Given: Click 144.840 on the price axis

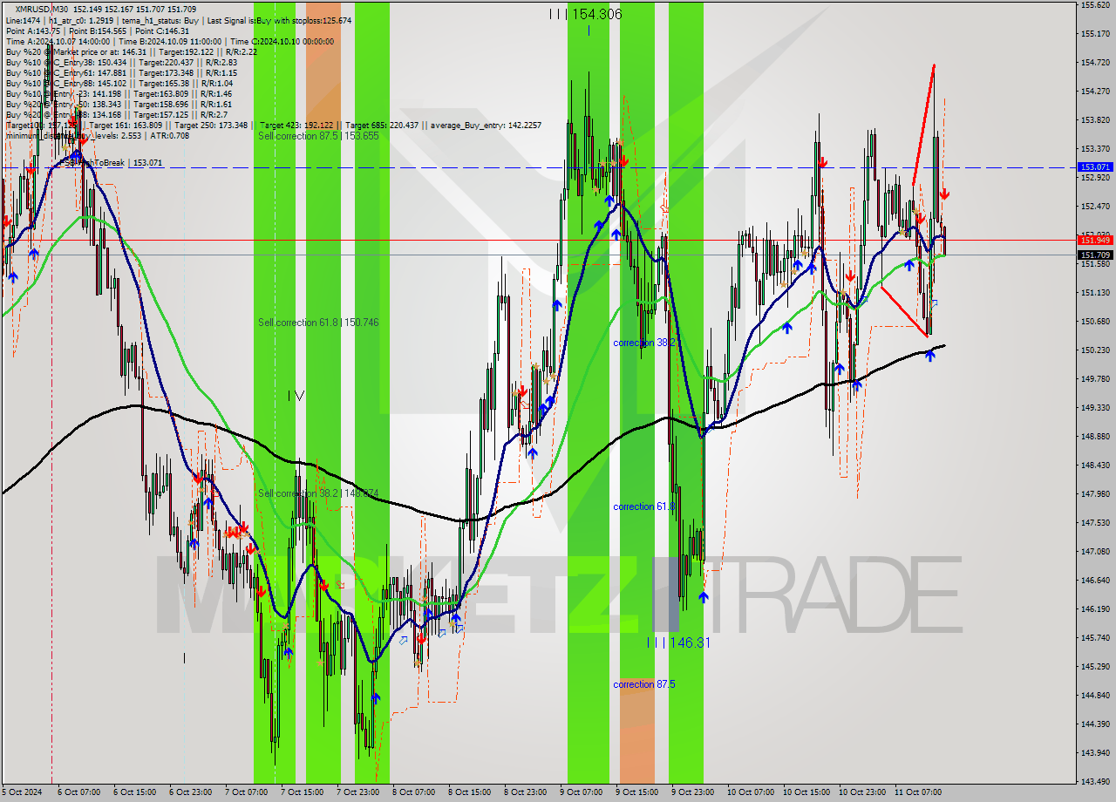Looking at the screenshot, I should tap(1095, 696).
